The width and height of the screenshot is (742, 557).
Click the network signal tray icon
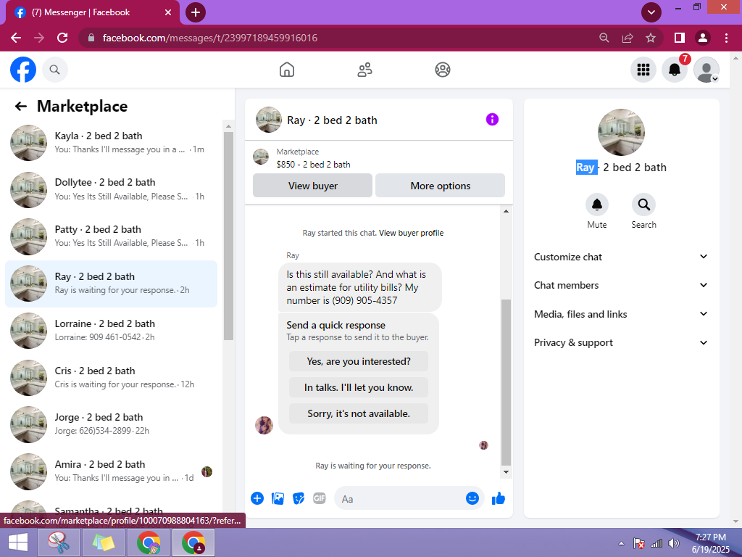[656, 543]
